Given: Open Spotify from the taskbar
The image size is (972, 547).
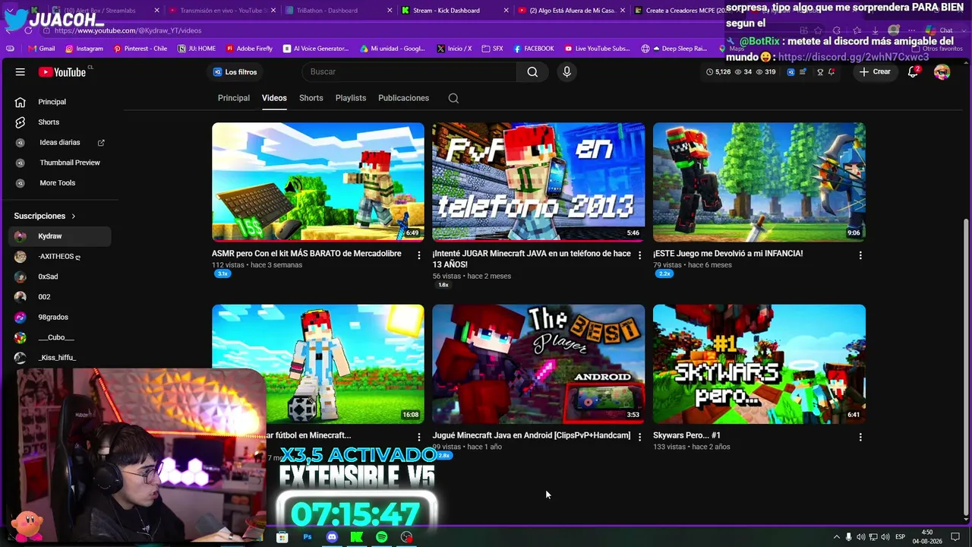Looking at the screenshot, I should point(381,537).
